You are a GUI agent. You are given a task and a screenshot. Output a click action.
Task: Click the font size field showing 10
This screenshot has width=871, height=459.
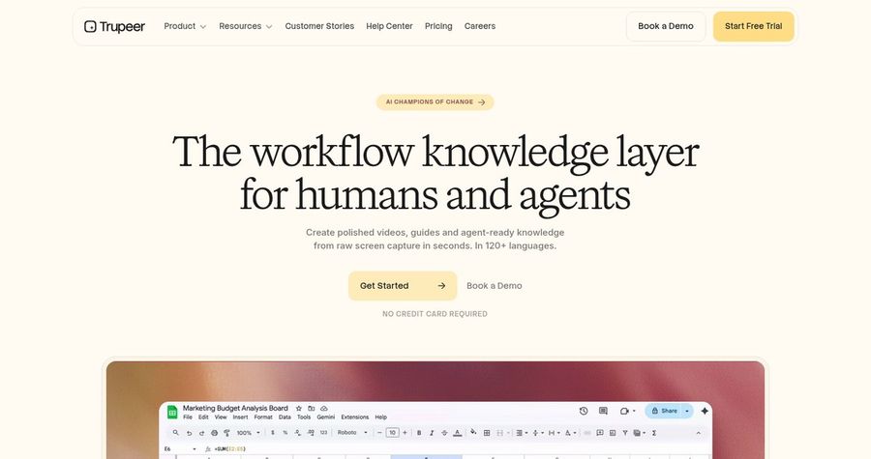tap(392, 432)
